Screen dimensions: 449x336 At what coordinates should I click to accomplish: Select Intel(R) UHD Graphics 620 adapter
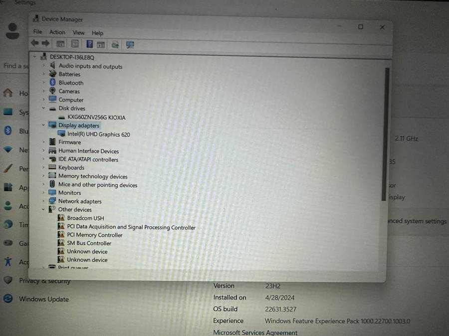[98, 134]
